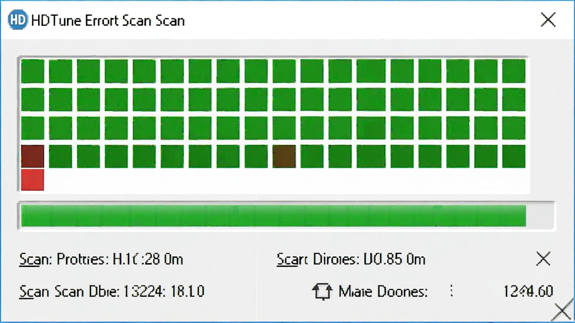Viewport: 575px width, 323px height.
Task: Click the upload arrow icon beside Maie Doones
Action: [x=322, y=292]
